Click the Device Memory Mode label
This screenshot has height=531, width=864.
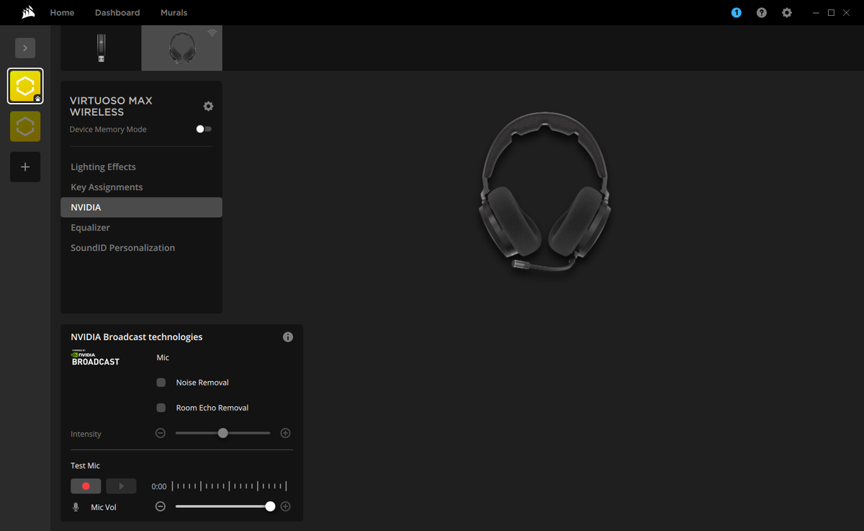108,130
